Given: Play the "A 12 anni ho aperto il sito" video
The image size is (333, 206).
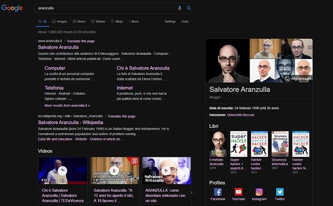Looking at the screenshot, I should coord(115,170).
